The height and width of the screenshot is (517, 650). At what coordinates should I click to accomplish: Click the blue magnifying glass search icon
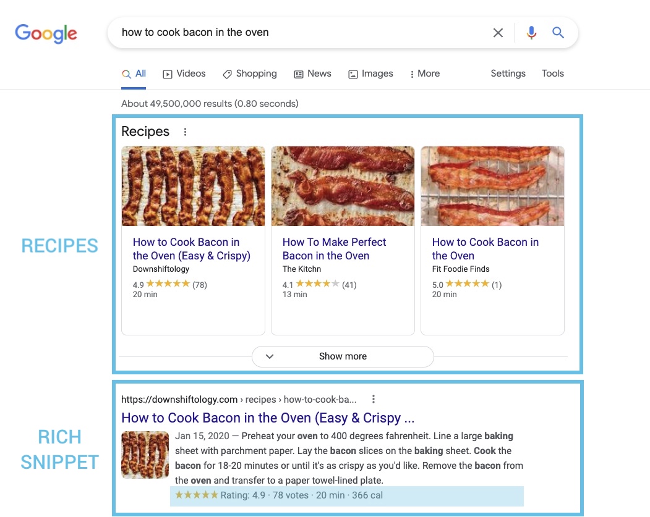coord(558,32)
